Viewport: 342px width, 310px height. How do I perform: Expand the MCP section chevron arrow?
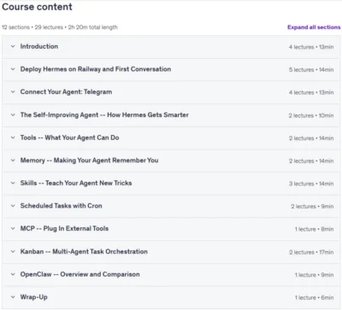point(13,229)
